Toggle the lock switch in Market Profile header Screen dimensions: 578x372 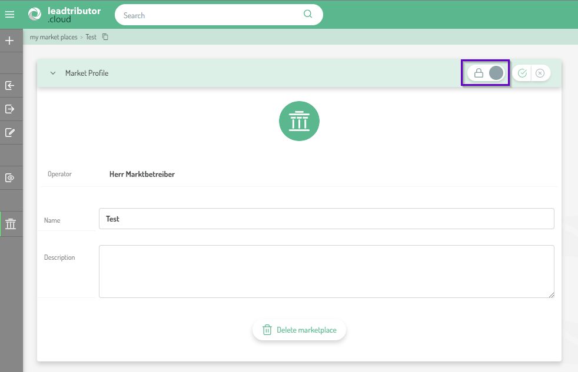click(x=488, y=73)
